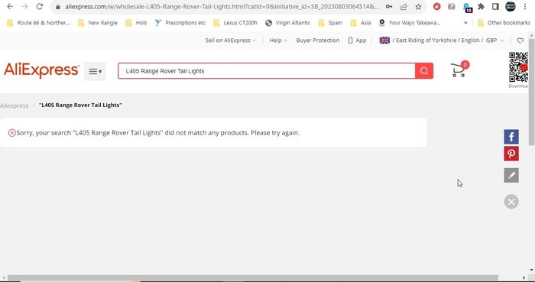This screenshot has width=535, height=282.
Task: Click the share page icon in address bar
Action: click(404, 7)
